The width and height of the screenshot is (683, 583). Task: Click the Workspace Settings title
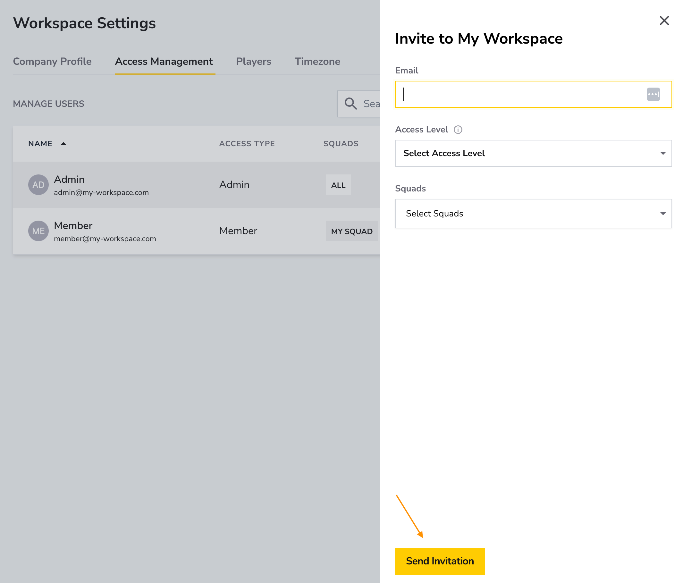point(84,23)
